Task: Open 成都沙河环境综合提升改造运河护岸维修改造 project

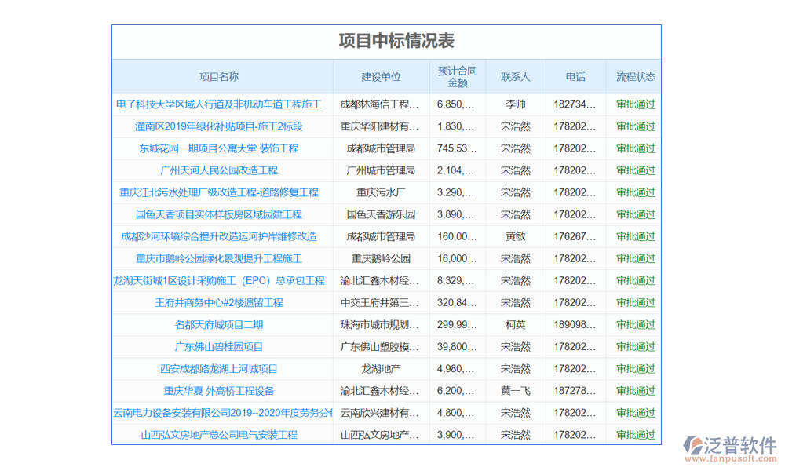Action: pos(219,236)
